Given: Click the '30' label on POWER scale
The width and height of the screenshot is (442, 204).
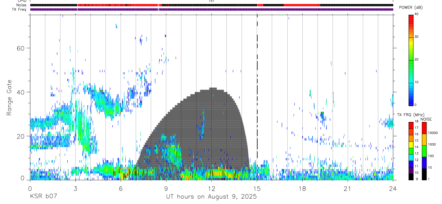Looking at the screenshot, I should click(416, 37).
